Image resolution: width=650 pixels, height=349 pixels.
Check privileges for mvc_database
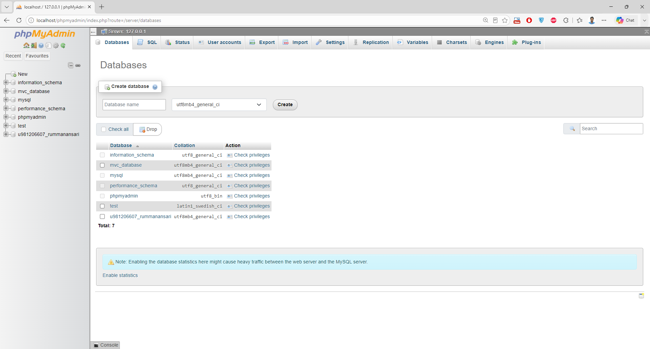[248, 165]
